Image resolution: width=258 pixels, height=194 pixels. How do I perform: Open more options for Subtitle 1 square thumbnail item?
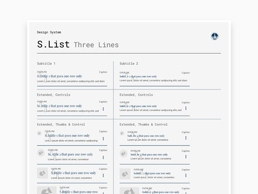click(x=103, y=175)
